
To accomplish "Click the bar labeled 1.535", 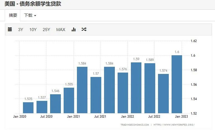I will pyautogui.click(x=28, y=108).
